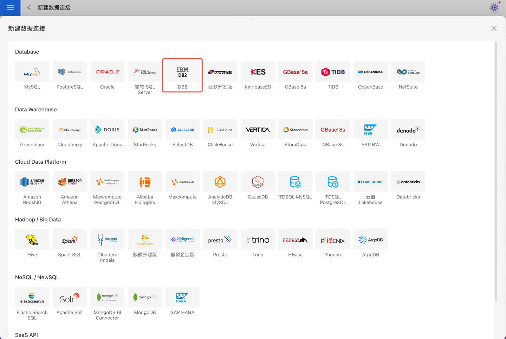Screen dimensions: 506x339
Task: Choose SAP HANA data source
Action: pyautogui.click(x=182, y=297)
